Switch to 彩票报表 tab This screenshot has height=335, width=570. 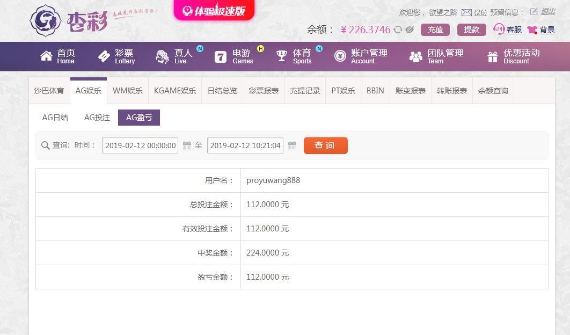pyautogui.click(x=264, y=91)
